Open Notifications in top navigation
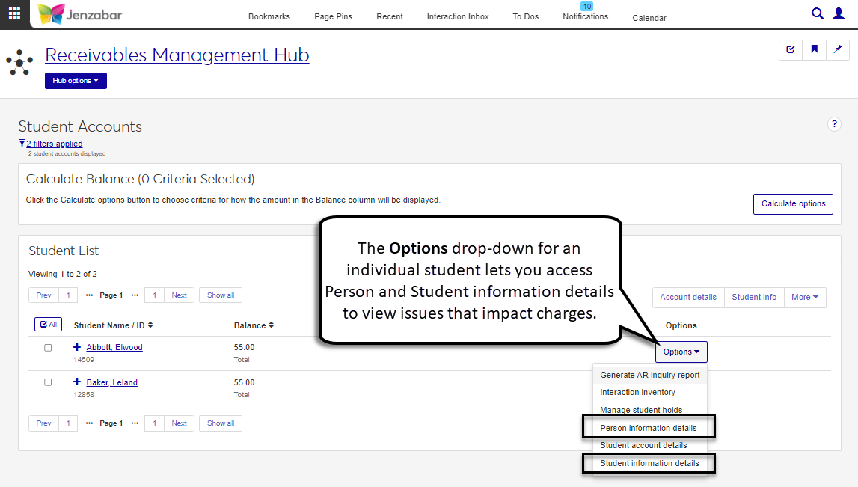This screenshot has width=858, height=487. point(585,16)
